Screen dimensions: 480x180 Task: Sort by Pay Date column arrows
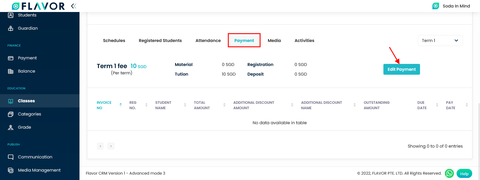coord(467,105)
